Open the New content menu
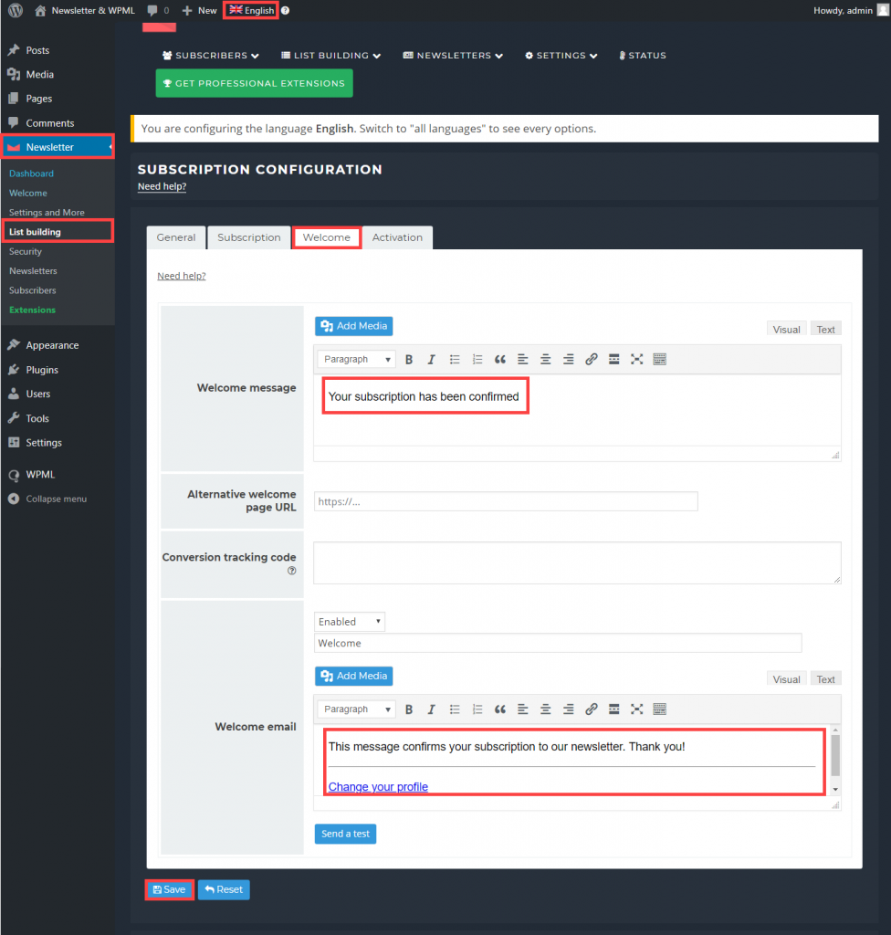Image resolution: width=891 pixels, height=935 pixels. pyautogui.click(x=200, y=10)
